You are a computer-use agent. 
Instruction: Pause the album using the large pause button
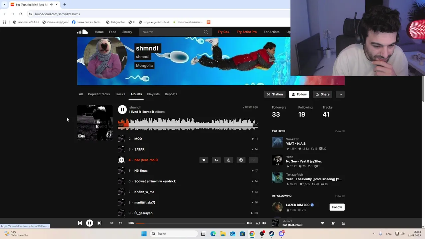point(122,110)
